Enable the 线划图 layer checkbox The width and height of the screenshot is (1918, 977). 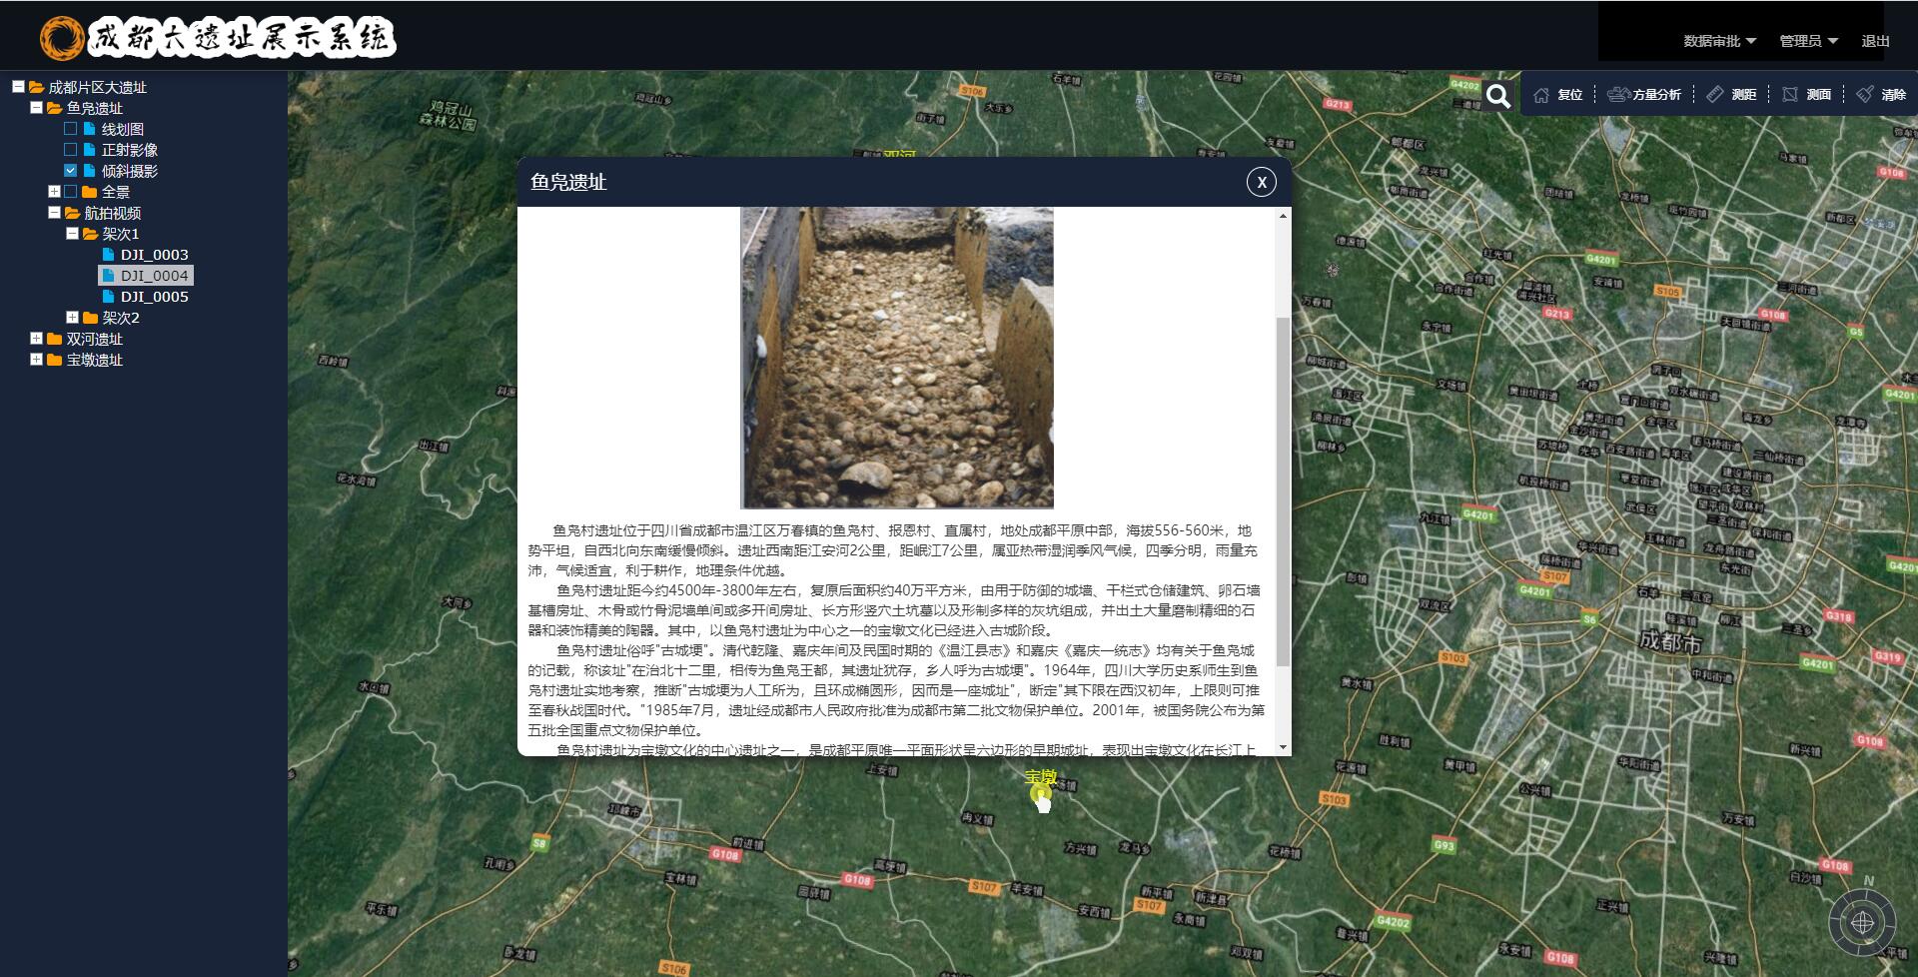tap(70, 129)
